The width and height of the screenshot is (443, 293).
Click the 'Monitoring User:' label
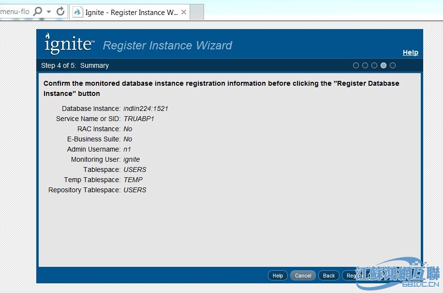pyautogui.click(x=96, y=159)
